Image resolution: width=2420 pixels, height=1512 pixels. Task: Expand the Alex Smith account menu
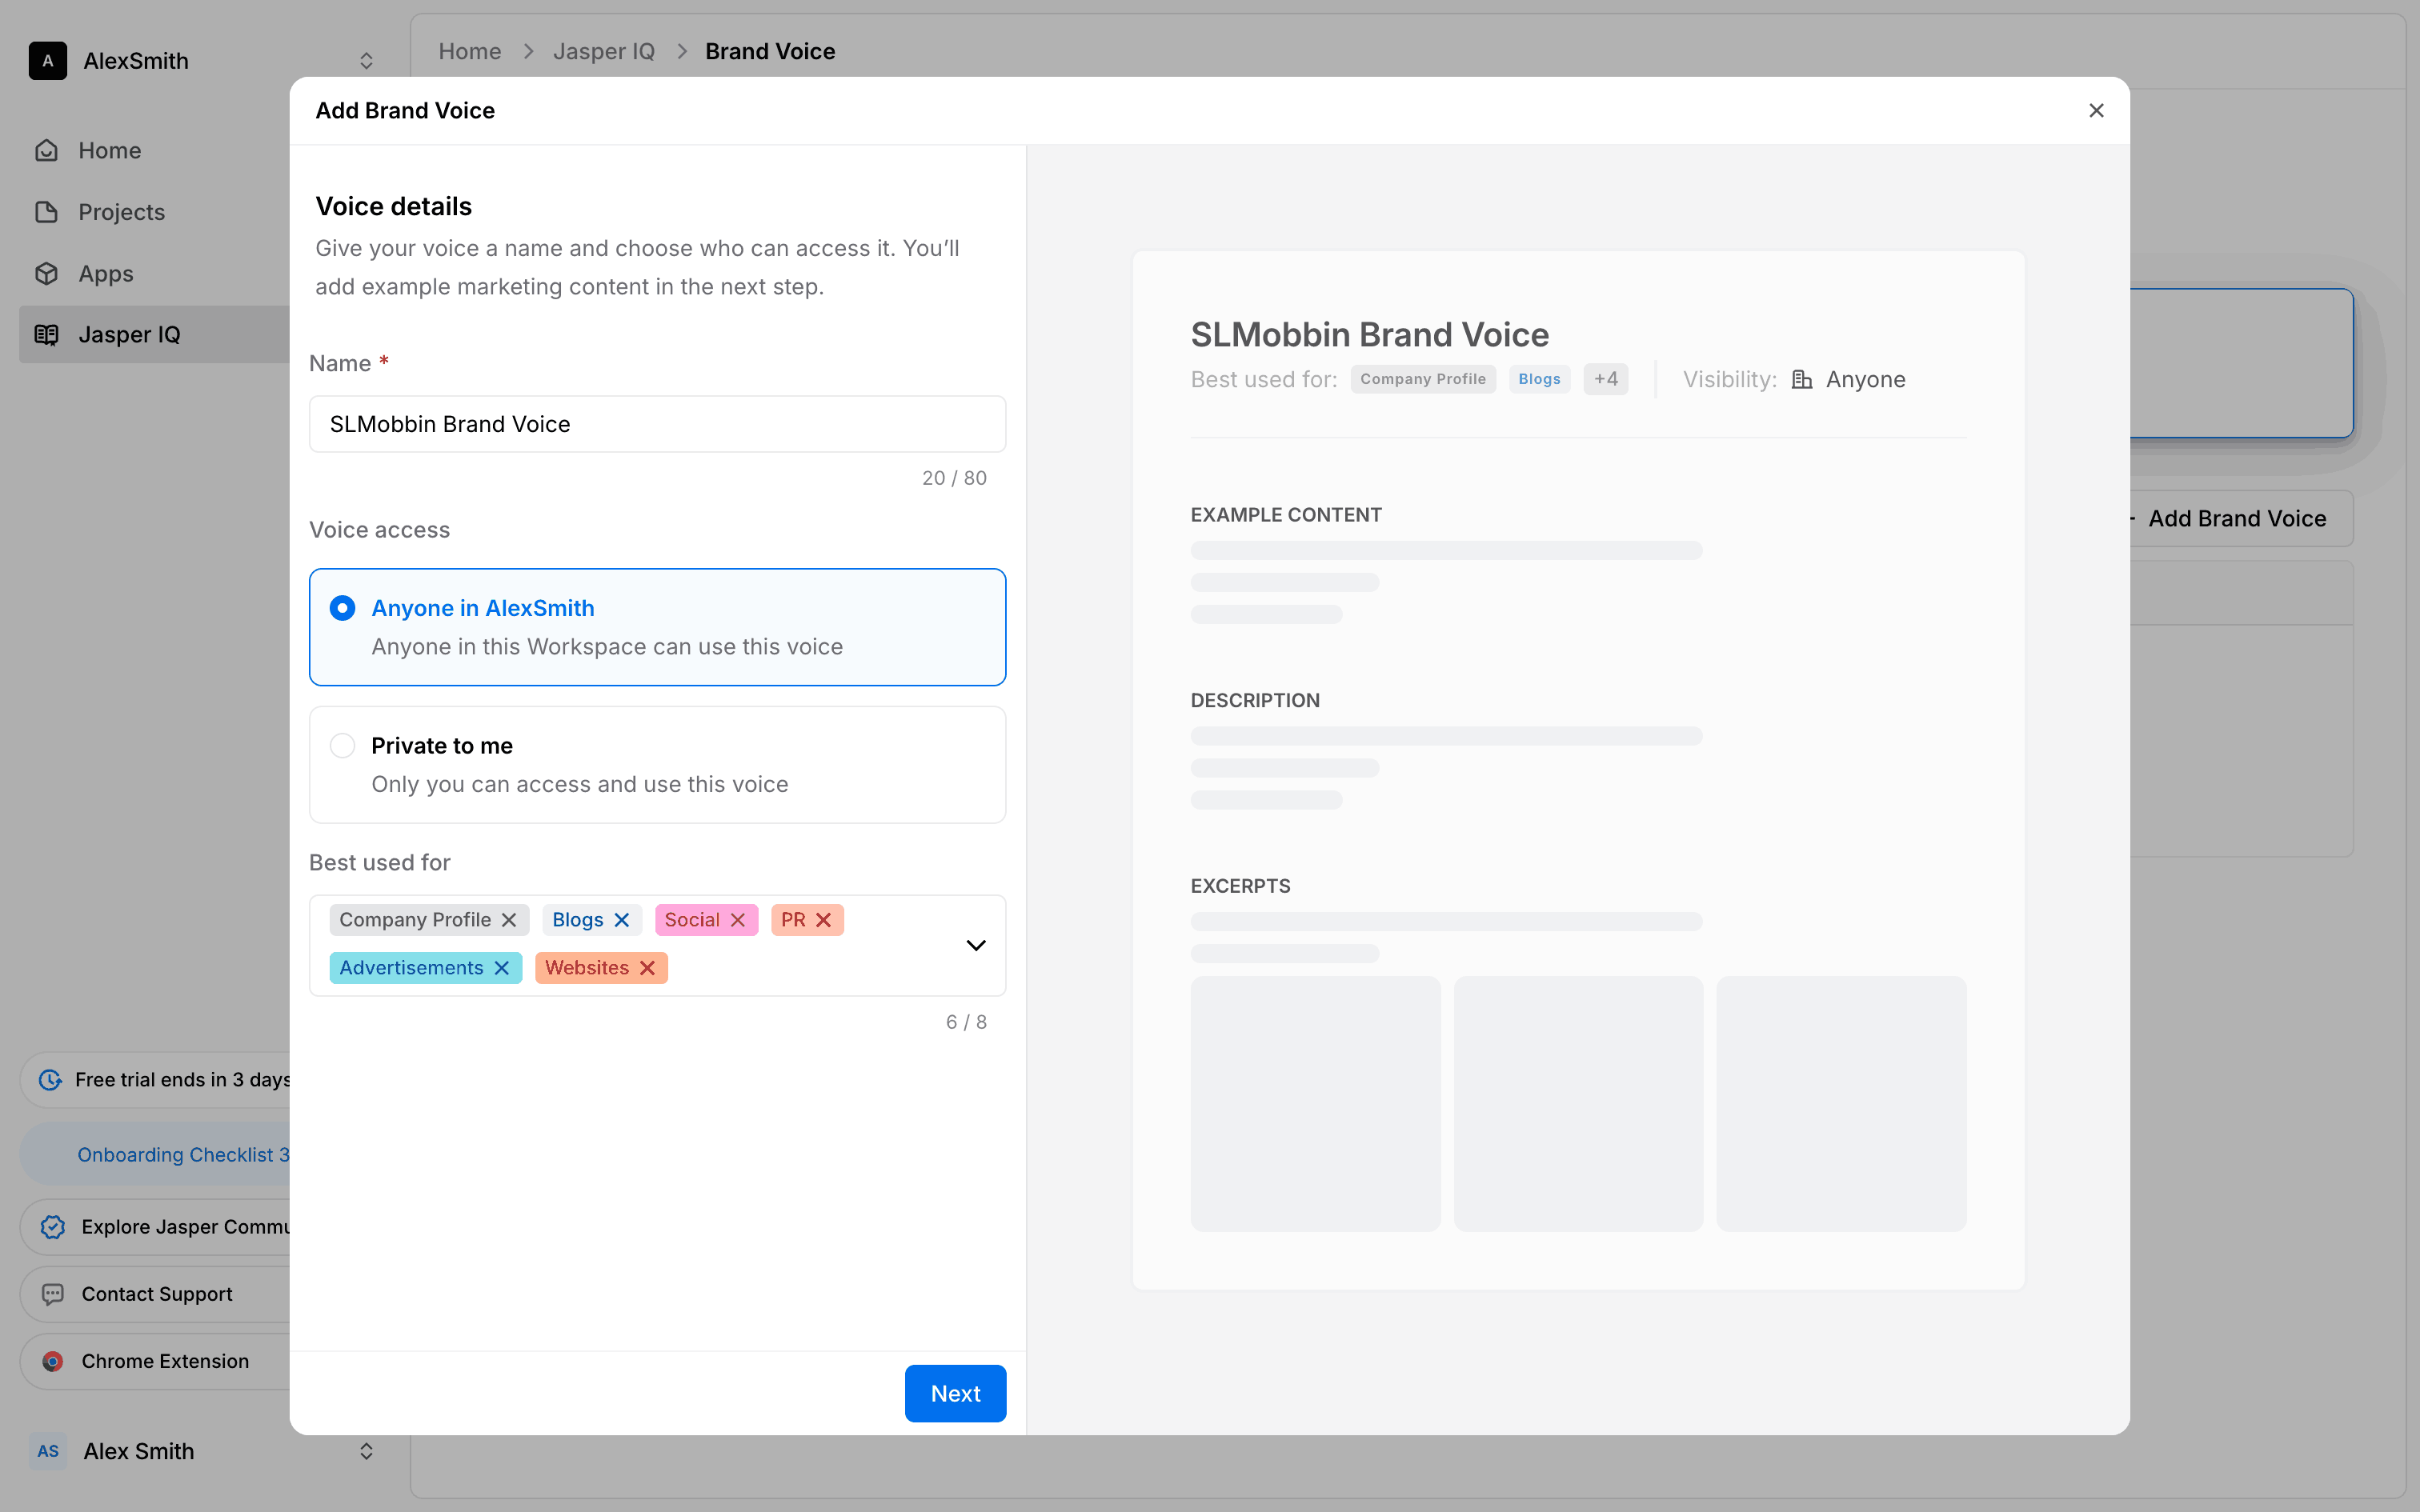pos(366,1451)
